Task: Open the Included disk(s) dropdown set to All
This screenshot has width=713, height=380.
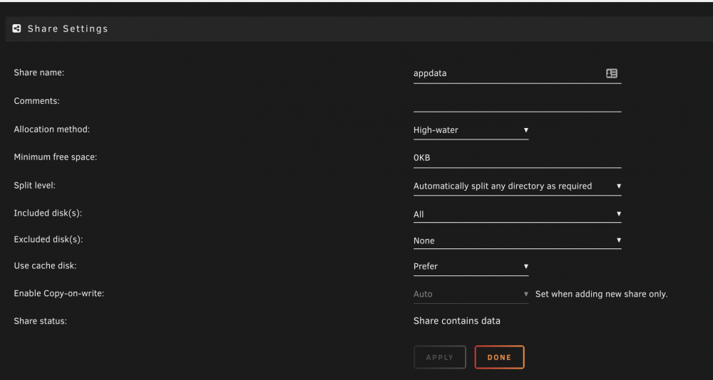Action: click(x=517, y=213)
